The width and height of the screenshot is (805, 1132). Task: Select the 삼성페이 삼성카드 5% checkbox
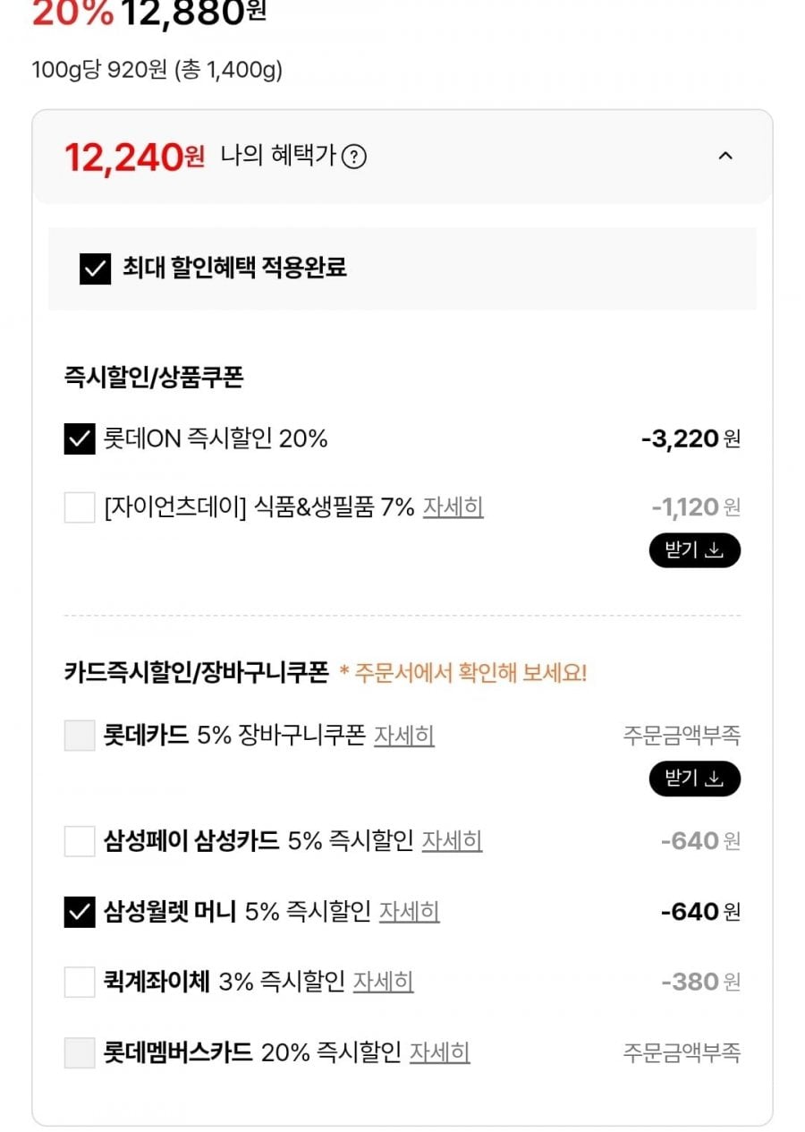(x=80, y=841)
